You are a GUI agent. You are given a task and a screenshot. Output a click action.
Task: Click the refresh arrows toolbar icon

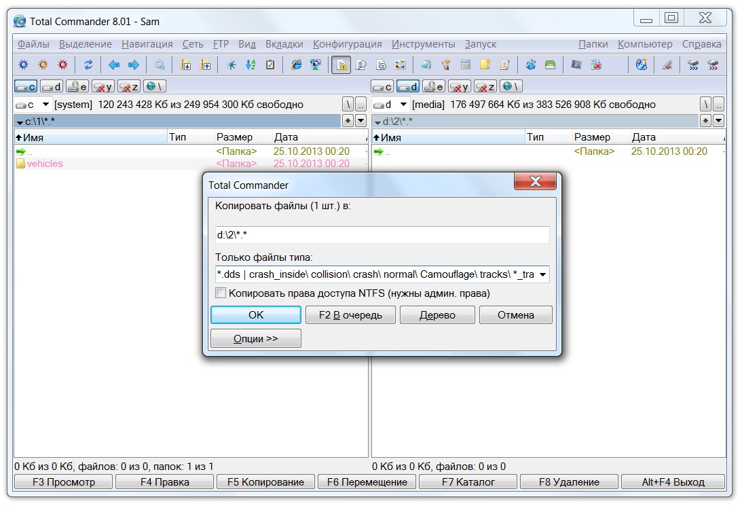pos(88,65)
